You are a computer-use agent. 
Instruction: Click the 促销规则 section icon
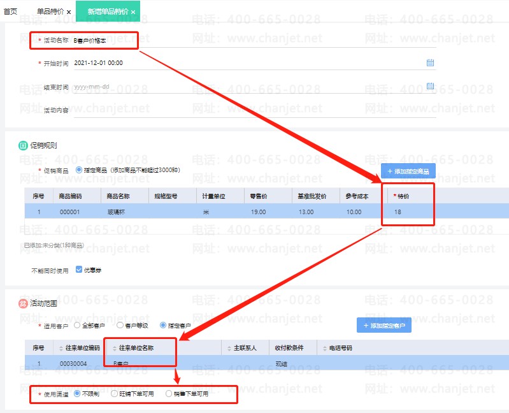click(23, 145)
